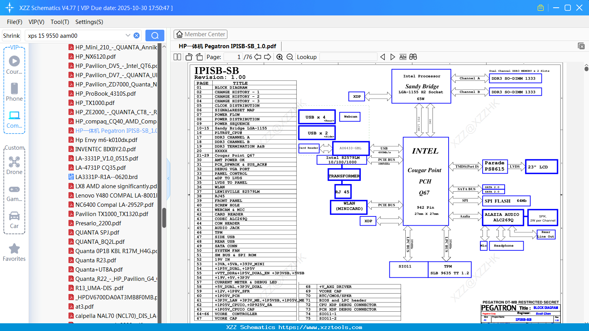Collapse the file list side panel handle

[168, 178]
